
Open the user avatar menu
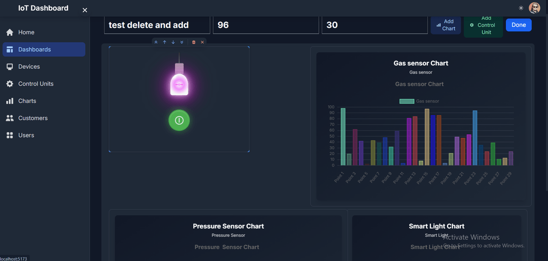pos(534,8)
